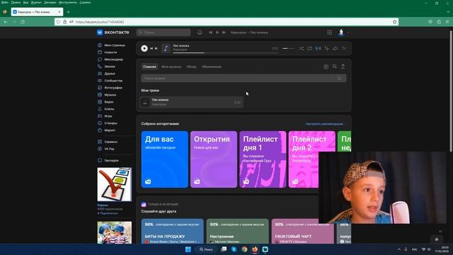Click the download icon beside the music tabs
The height and width of the screenshot is (255, 453).
[326, 67]
